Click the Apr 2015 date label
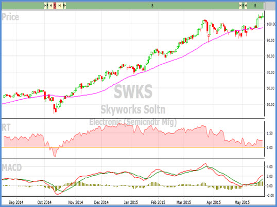The image size is (277, 207). [214, 202]
